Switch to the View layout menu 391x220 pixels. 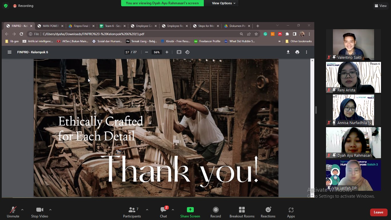380,6
